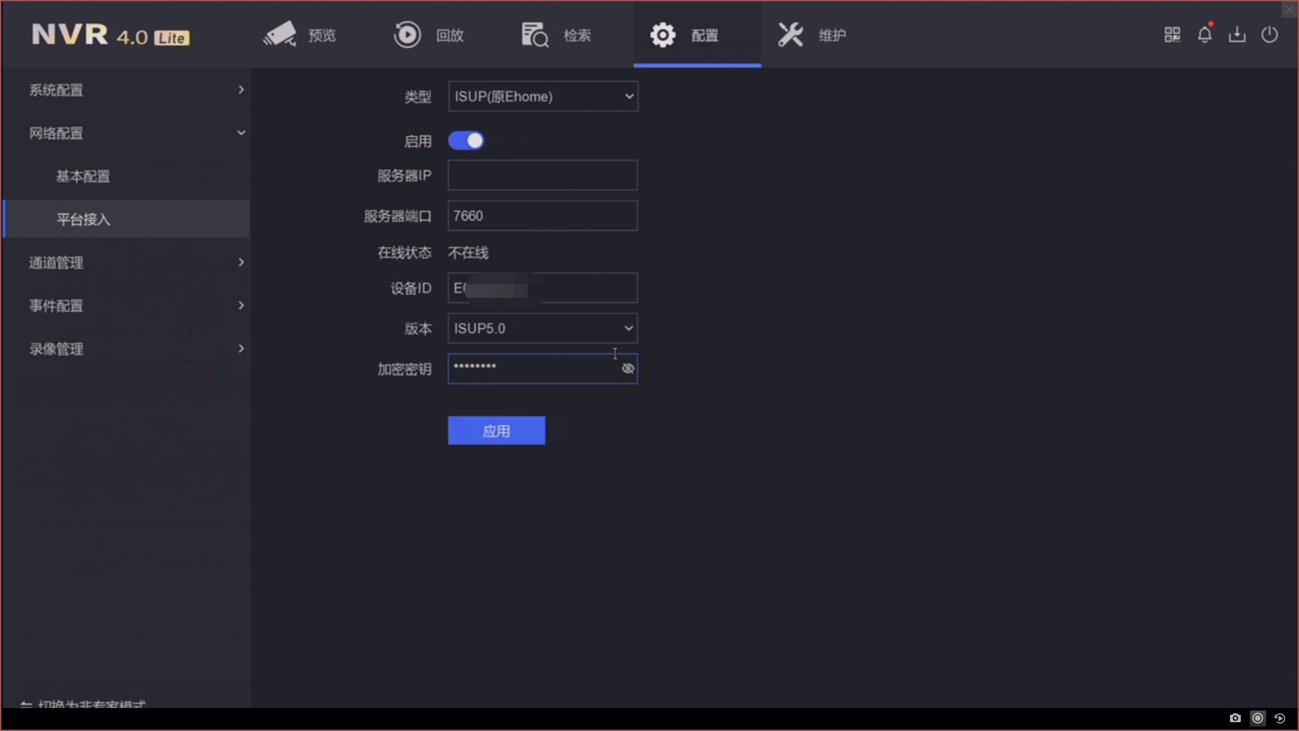Click the power/shutdown icon

pyautogui.click(x=1269, y=35)
